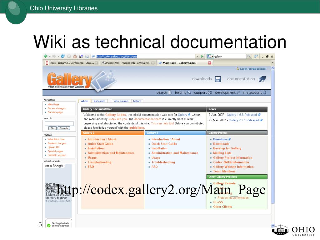Click the development tools icon
Screen dimensions: 320x240
pyautogui.click(x=238, y=92)
